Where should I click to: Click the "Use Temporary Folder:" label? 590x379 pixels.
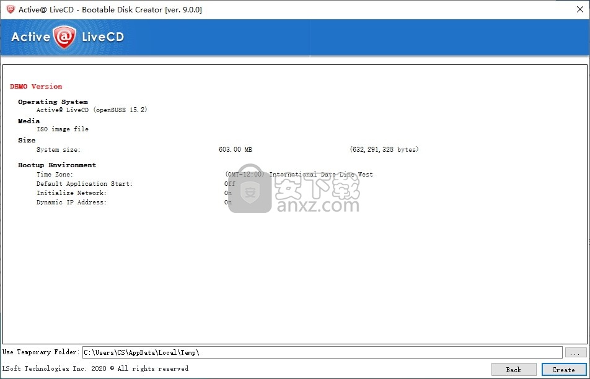pyautogui.click(x=41, y=352)
